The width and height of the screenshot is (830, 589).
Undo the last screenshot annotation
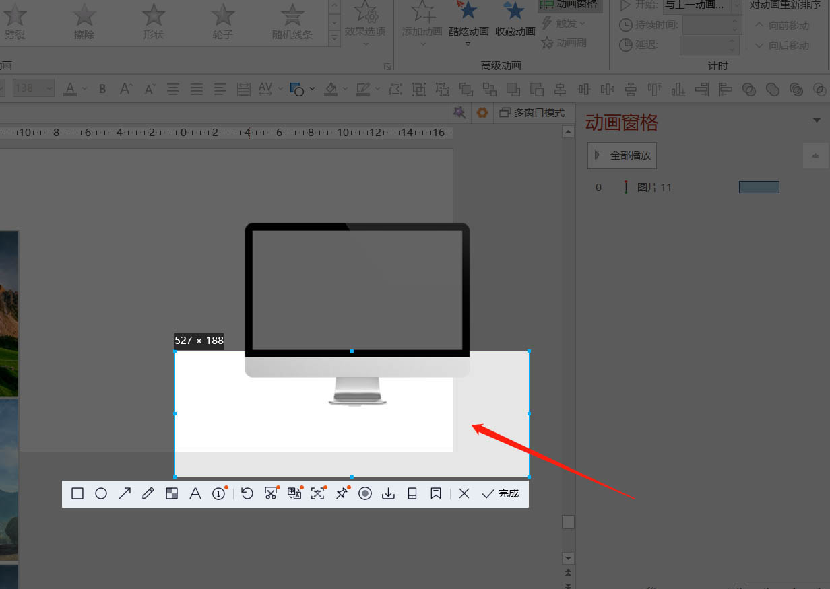247,494
